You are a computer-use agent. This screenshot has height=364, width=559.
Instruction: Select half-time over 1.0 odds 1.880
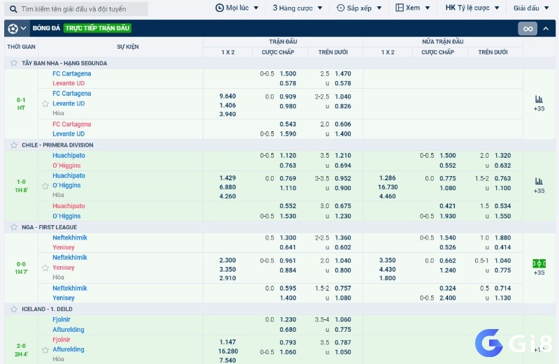tap(502, 238)
